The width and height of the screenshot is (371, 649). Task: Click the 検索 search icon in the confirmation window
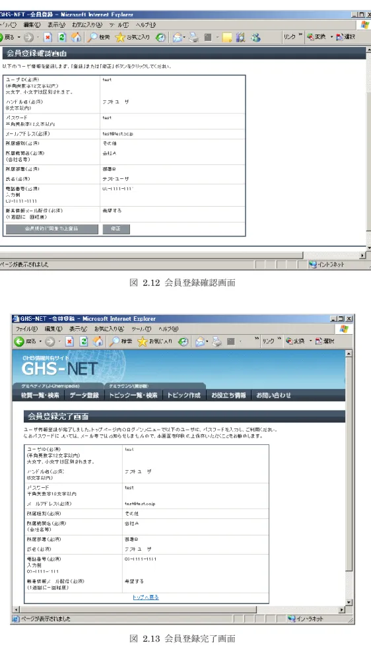coord(99,37)
